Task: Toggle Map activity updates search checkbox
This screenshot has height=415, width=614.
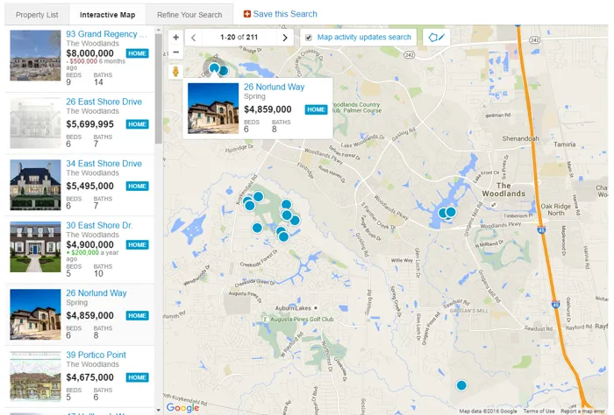Action: [x=309, y=38]
